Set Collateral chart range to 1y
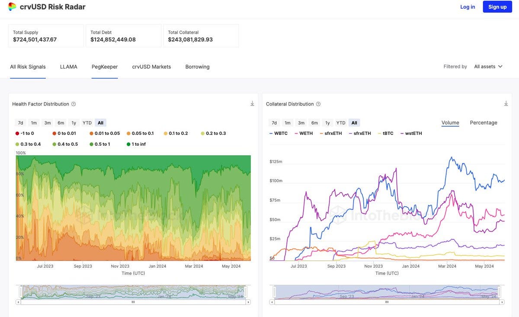 point(327,123)
